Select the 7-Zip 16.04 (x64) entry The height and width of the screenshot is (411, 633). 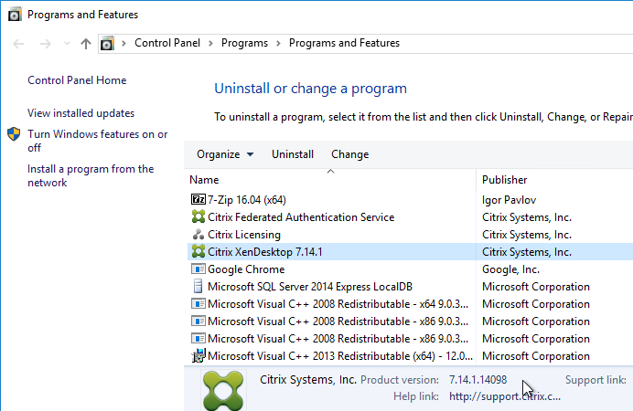pyautogui.click(x=247, y=200)
